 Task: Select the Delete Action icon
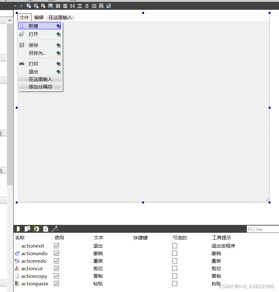[x=45, y=229]
